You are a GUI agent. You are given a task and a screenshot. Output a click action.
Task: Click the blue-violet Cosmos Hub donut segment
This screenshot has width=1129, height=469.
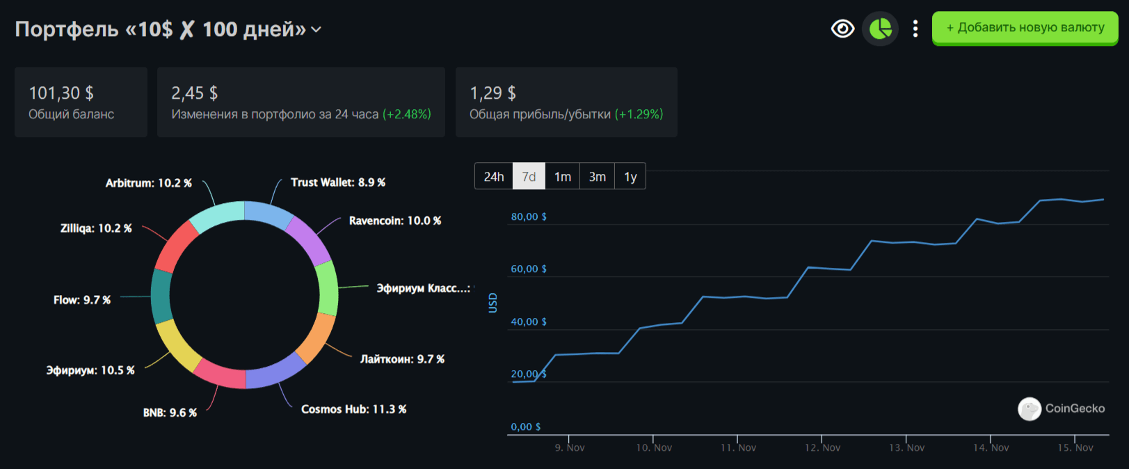tap(275, 373)
